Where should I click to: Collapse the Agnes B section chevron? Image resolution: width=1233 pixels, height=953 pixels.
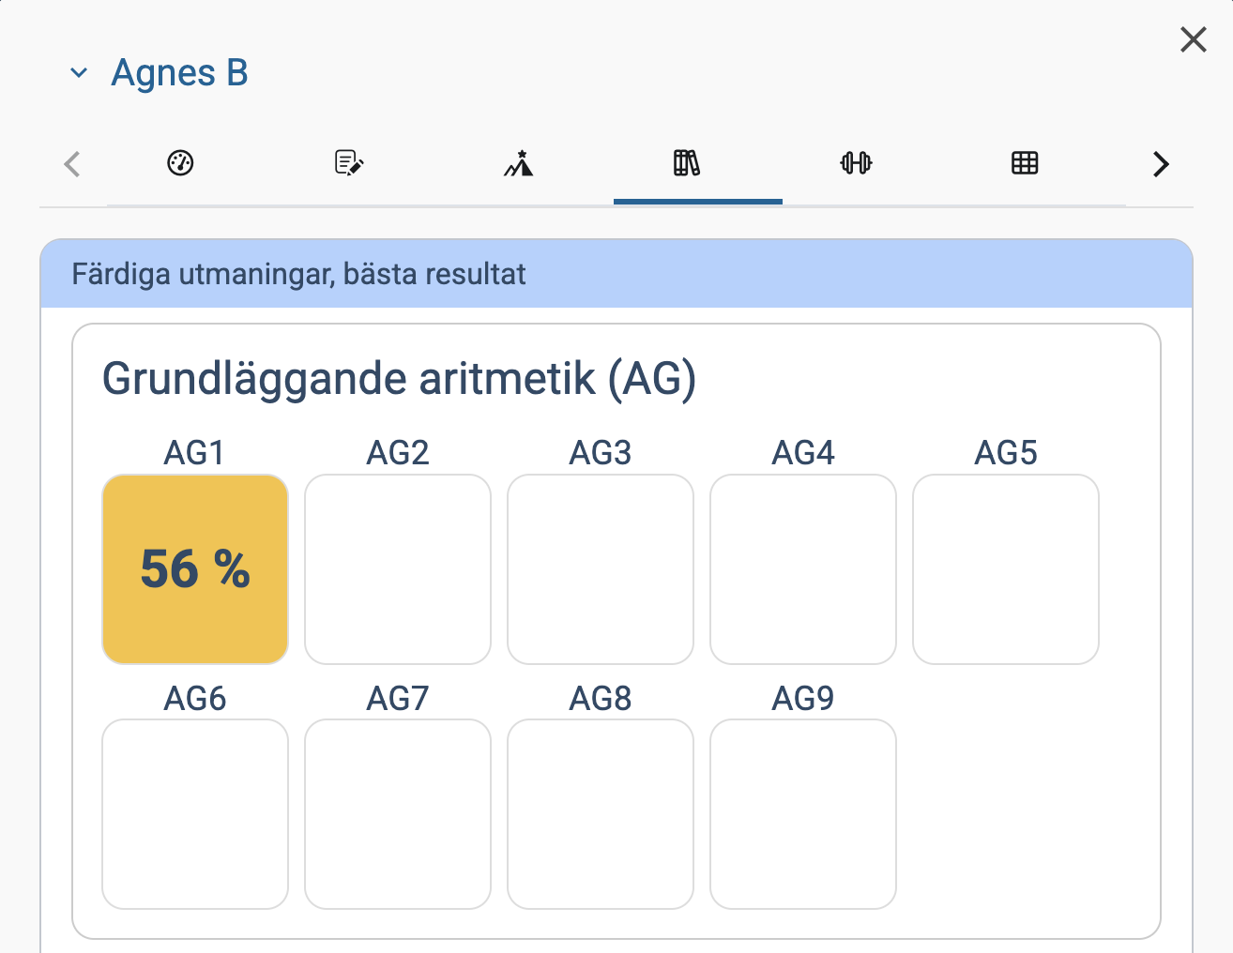79,73
